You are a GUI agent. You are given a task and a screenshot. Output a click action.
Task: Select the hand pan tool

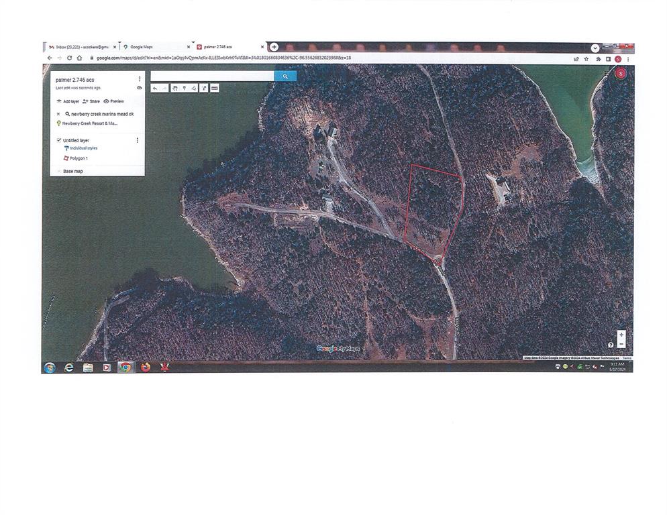[175, 89]
